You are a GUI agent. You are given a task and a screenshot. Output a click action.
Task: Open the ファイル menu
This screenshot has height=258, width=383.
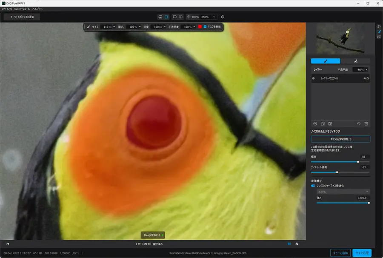tap(6, 9)
